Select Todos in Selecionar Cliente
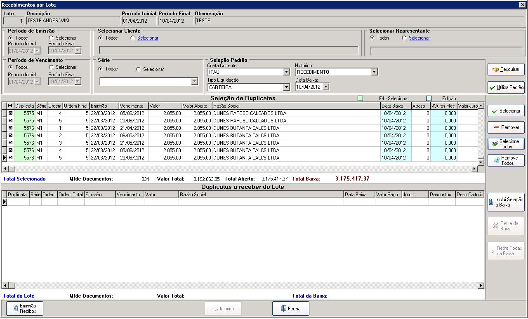Screen dimensions: 528x319 [x=101, y=38]
